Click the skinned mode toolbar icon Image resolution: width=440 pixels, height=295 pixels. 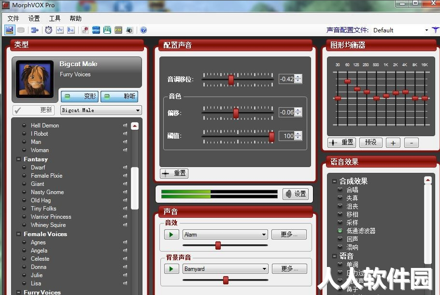(x=10, y=30)
